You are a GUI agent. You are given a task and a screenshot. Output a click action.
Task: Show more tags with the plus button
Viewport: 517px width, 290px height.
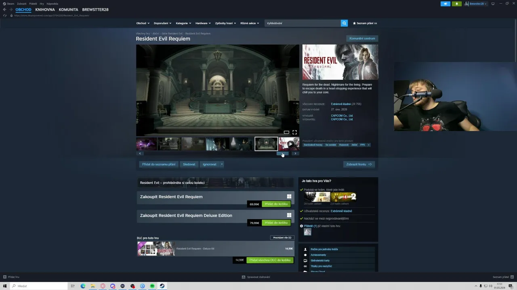pos(368,145)
